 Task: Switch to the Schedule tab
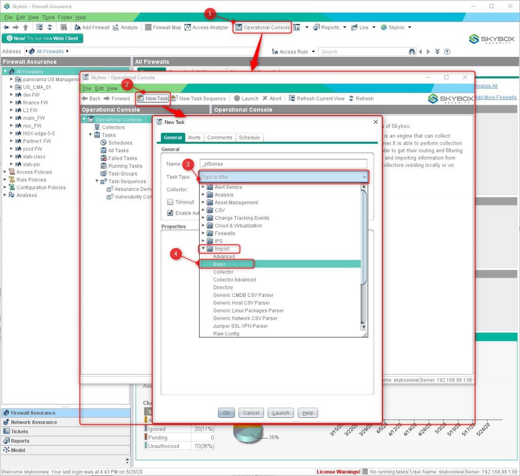pos(249,138)
